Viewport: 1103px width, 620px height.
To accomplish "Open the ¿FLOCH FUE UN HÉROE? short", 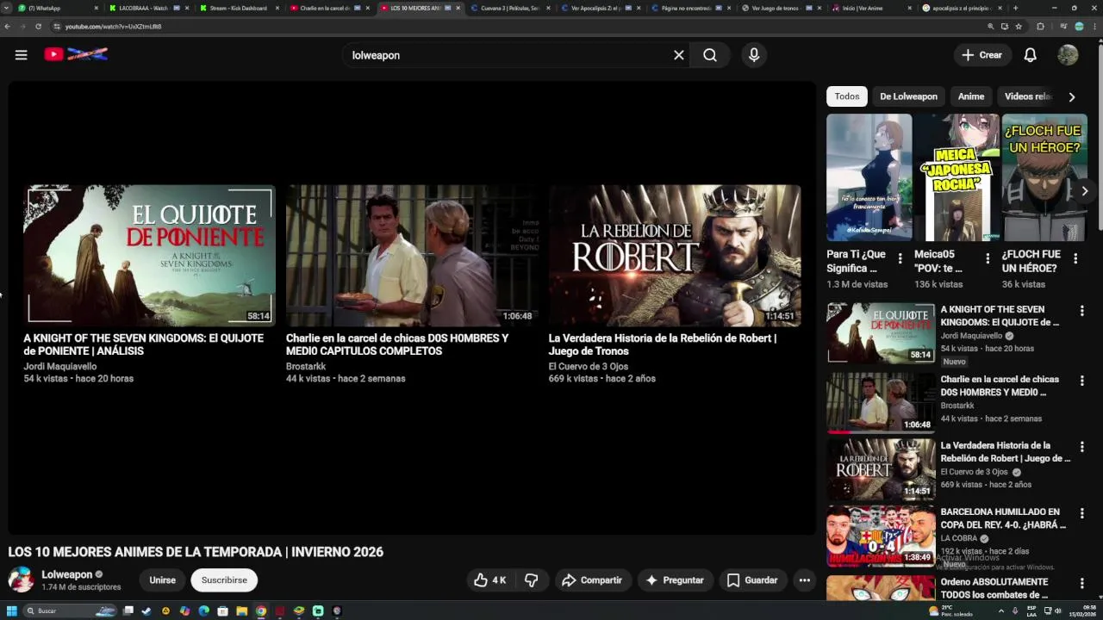I will pos(1044,178).
